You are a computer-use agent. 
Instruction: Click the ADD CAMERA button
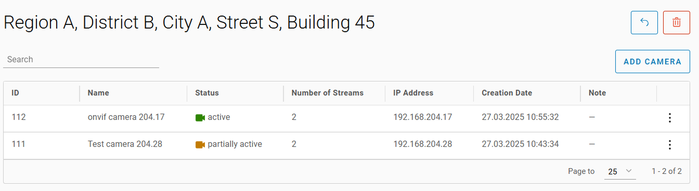coord(653,61)
